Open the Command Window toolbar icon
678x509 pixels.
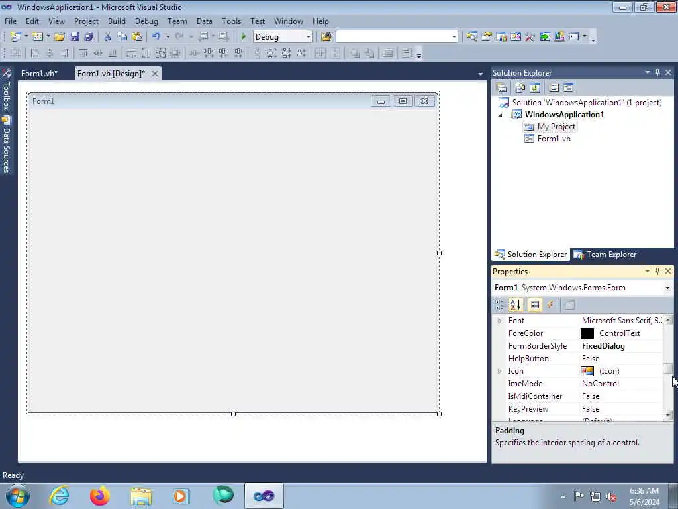(x=574, y=37)
